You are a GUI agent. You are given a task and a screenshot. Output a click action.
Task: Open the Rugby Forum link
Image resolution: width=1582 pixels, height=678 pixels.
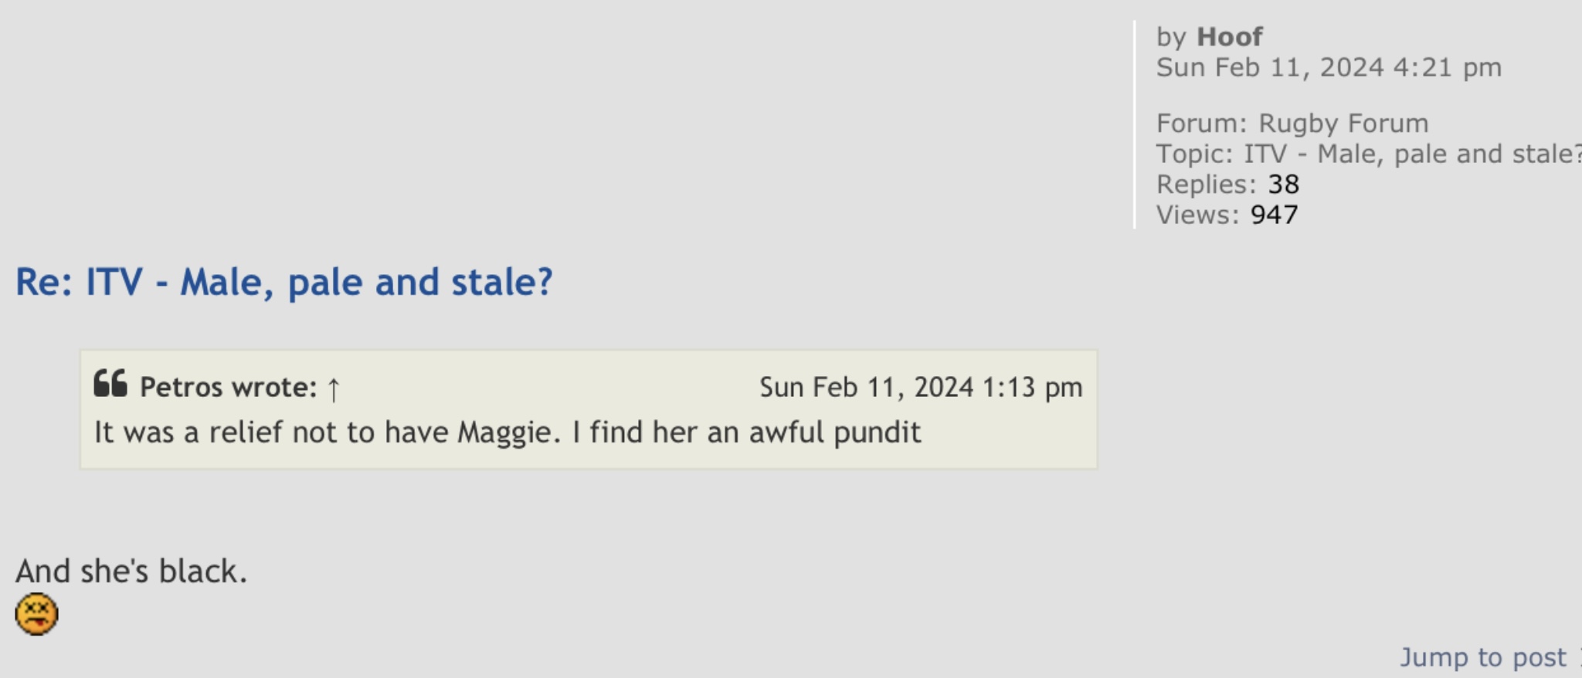tap(1343, 123)
